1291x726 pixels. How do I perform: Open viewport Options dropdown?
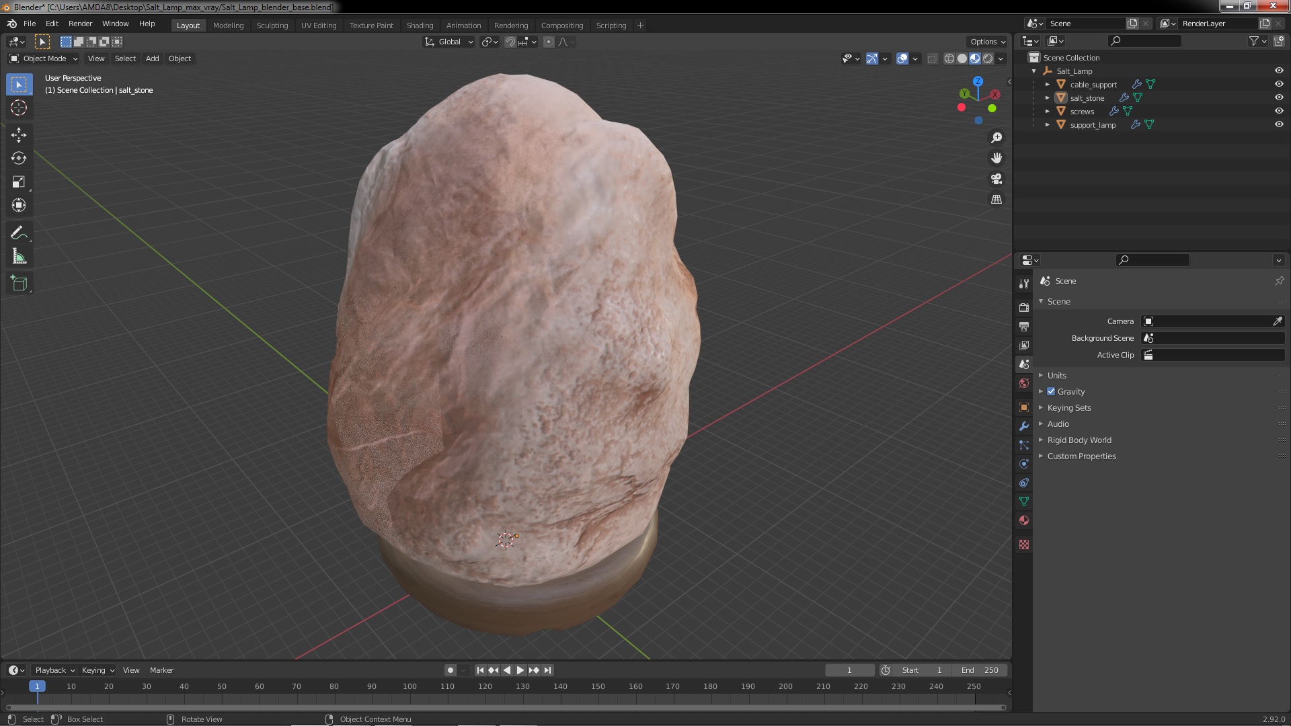click(988, 42)
